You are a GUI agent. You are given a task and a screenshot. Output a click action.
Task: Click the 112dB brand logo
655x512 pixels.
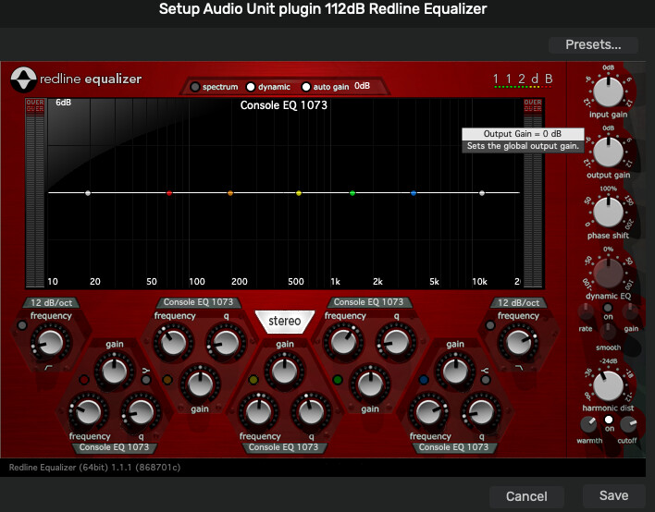click(x=522, y=79)
